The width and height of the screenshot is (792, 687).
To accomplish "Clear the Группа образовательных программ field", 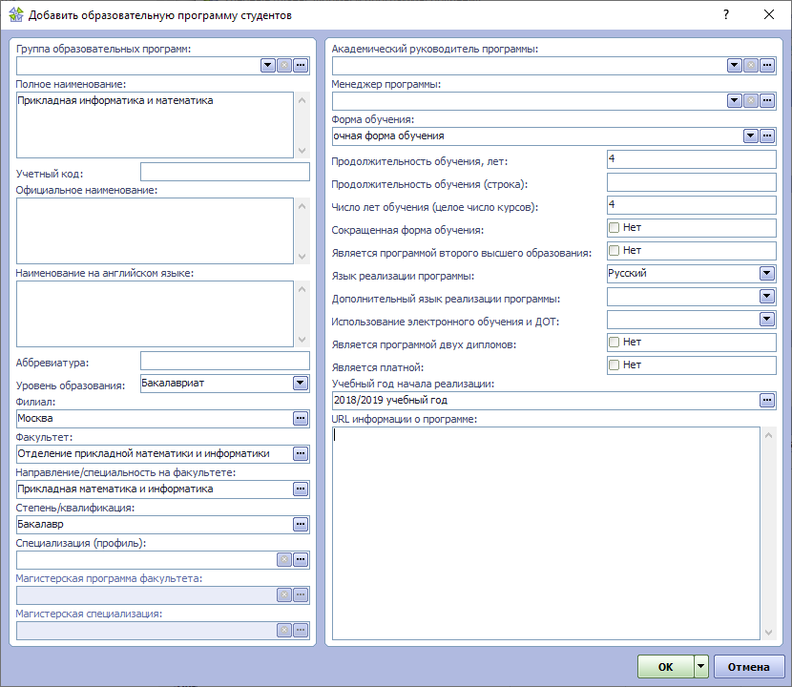I will pyautogui.click(x=284, y=65).
